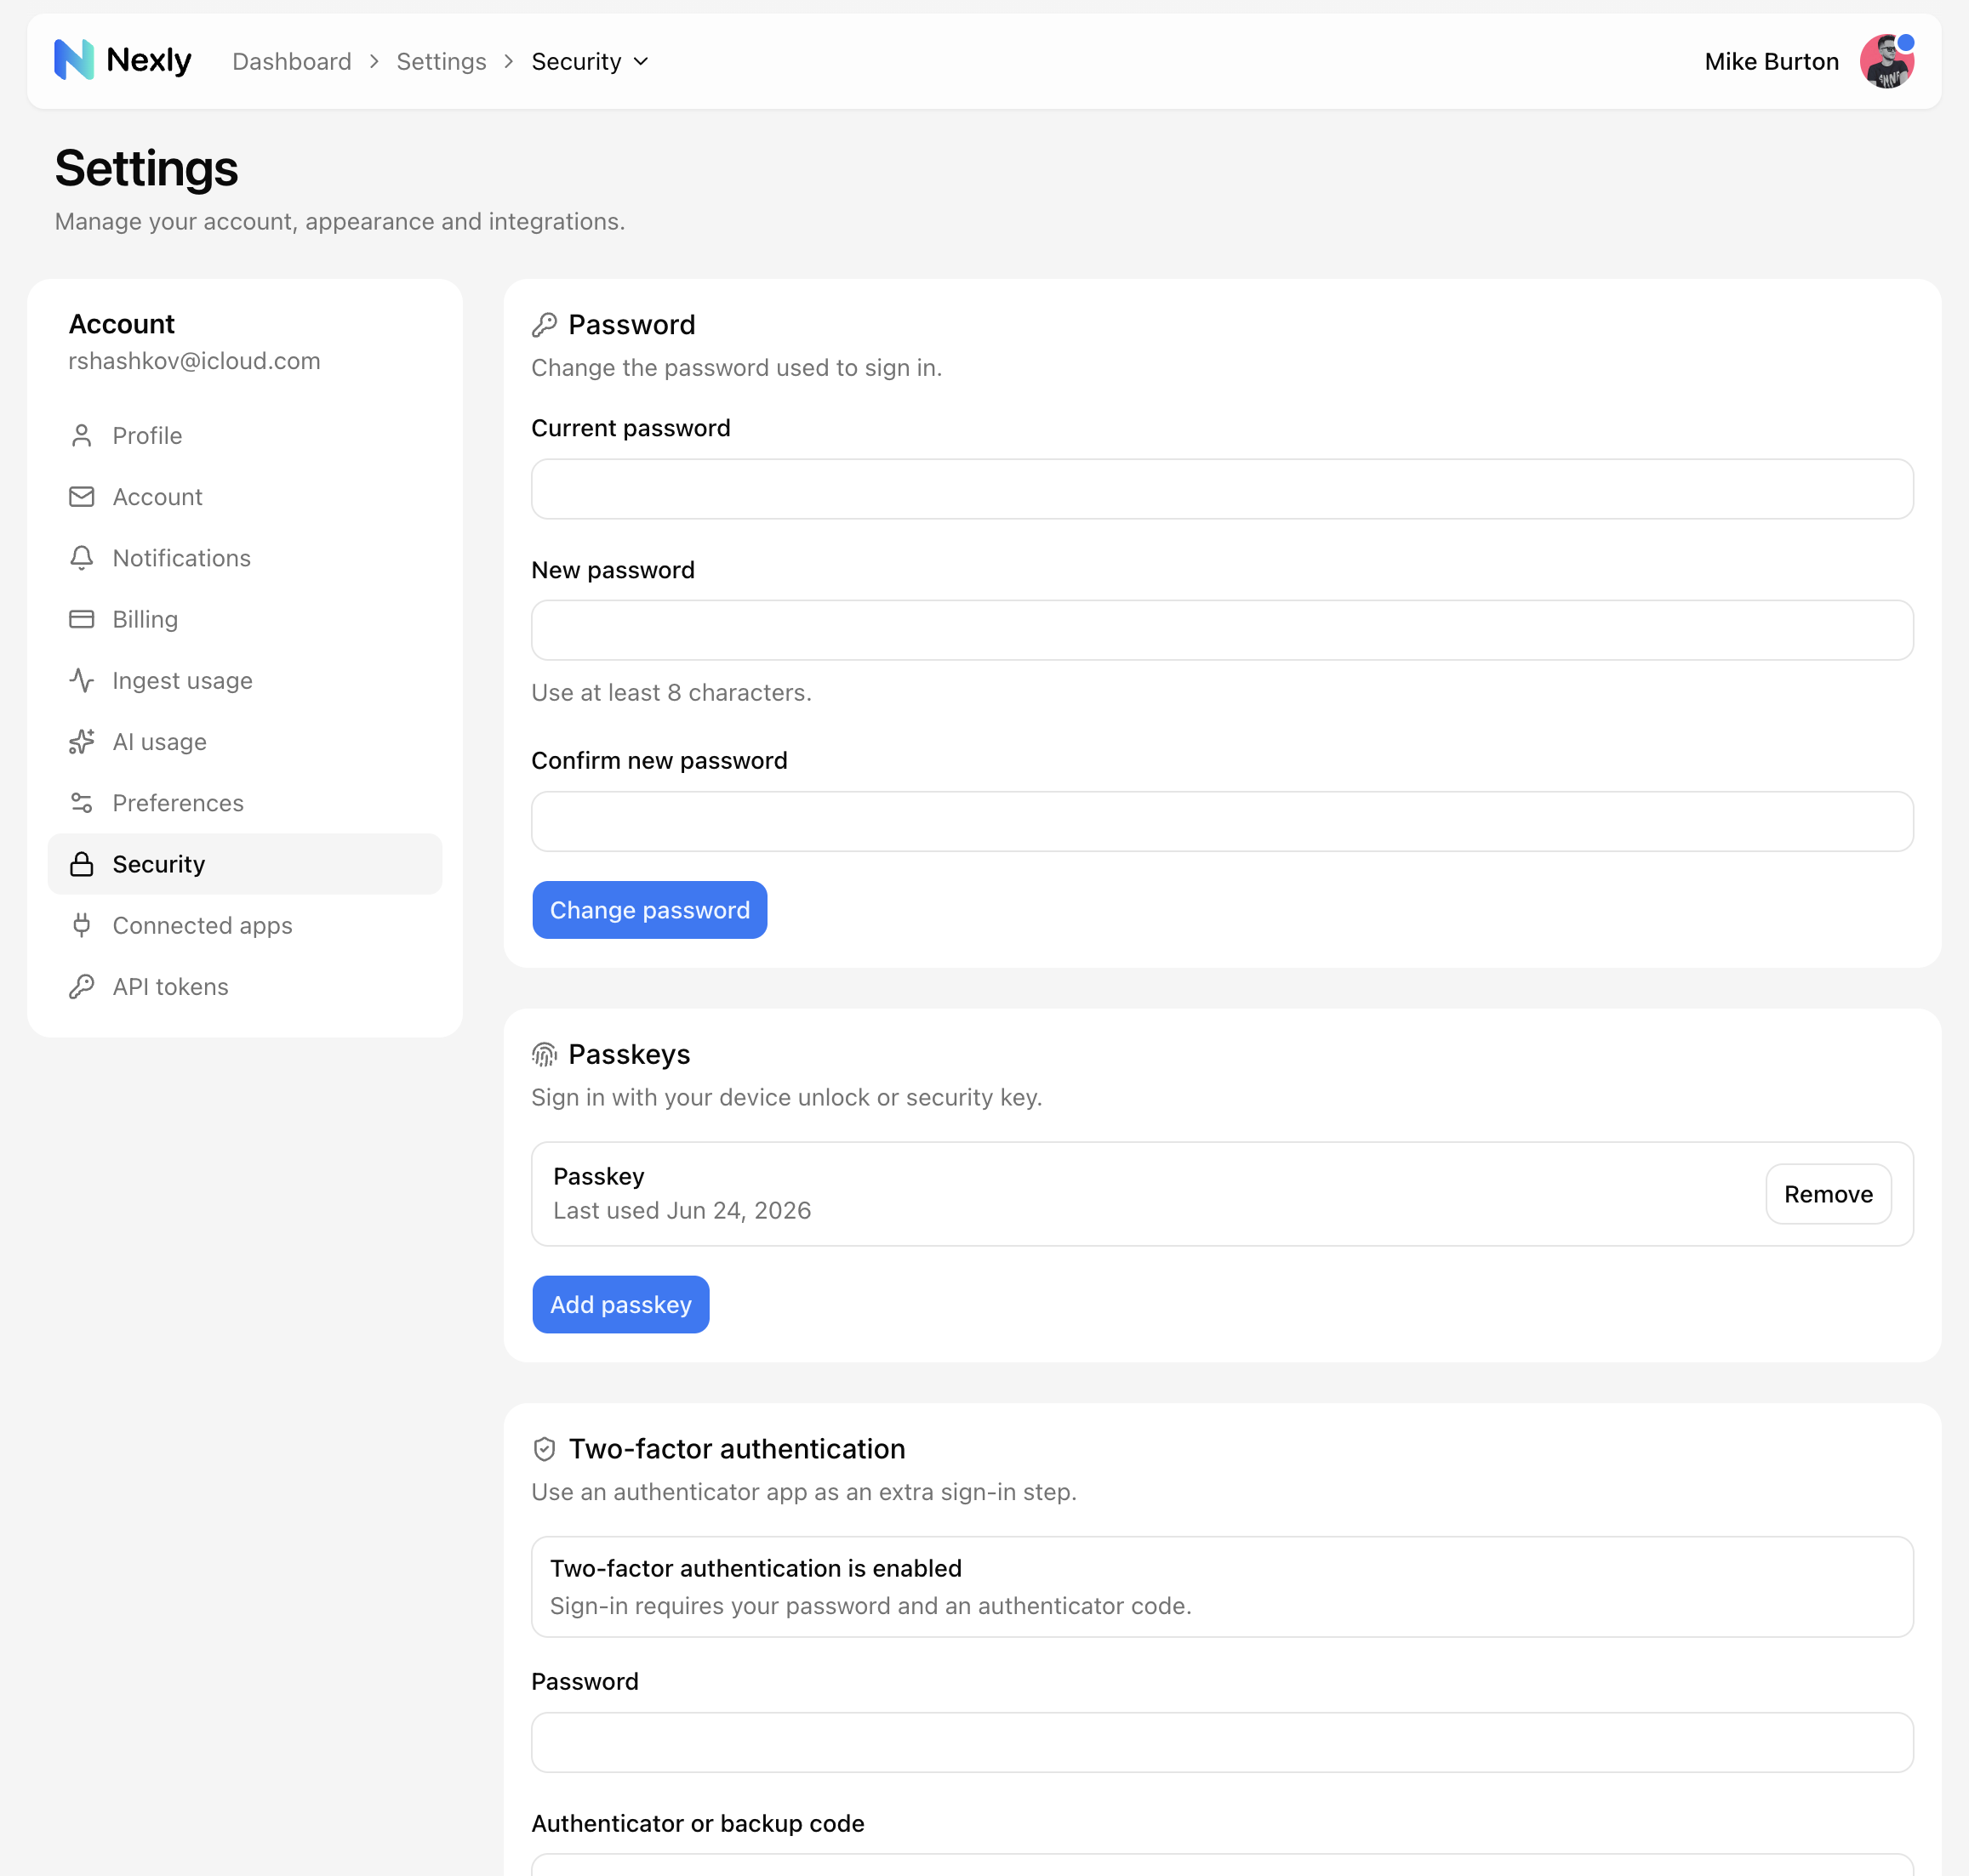Go to Dashboard breadcrumb
This screenshot has width=1969, height=1876.
click(x=292, y=62)
